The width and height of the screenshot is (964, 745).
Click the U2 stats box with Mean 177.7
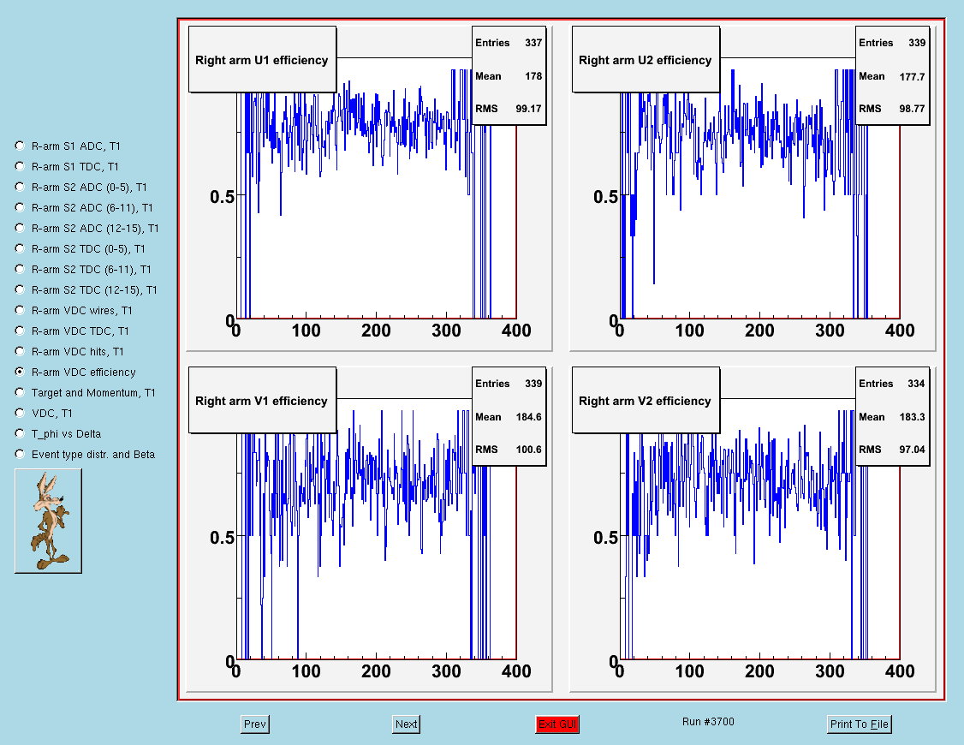coord(893,75)
